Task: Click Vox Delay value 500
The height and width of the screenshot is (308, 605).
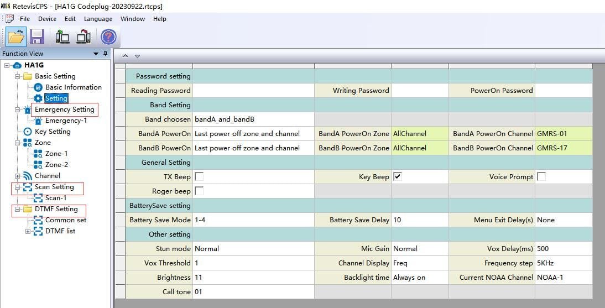Action: [564, 249]
